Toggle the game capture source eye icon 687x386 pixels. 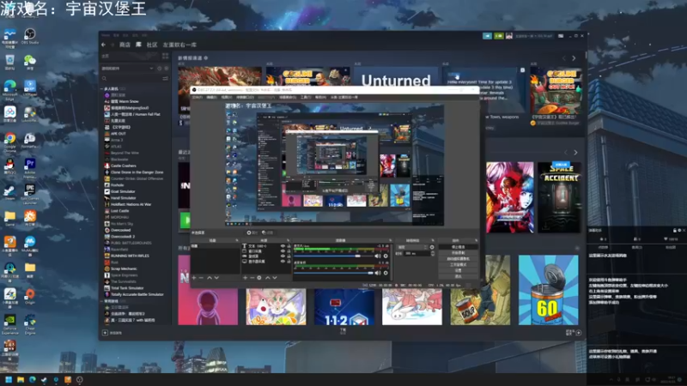pyautogui.click(x=283, y=256)
